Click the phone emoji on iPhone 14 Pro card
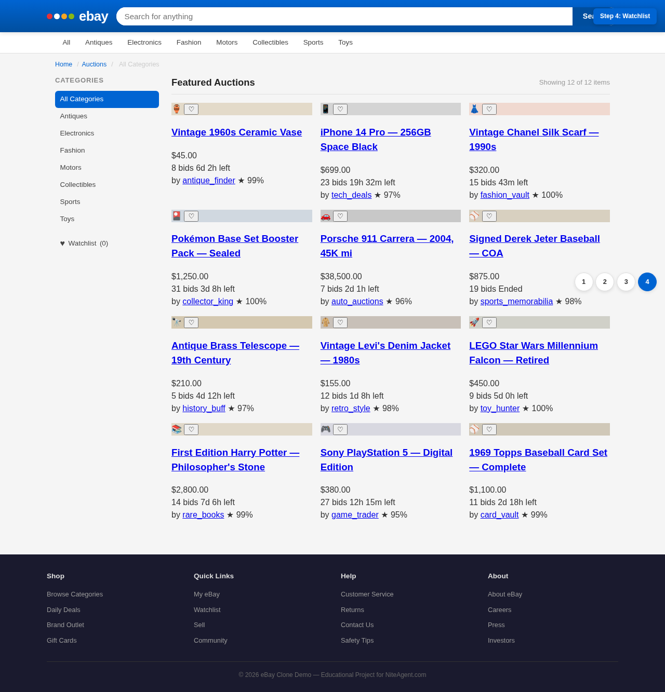 click(326, 109)
